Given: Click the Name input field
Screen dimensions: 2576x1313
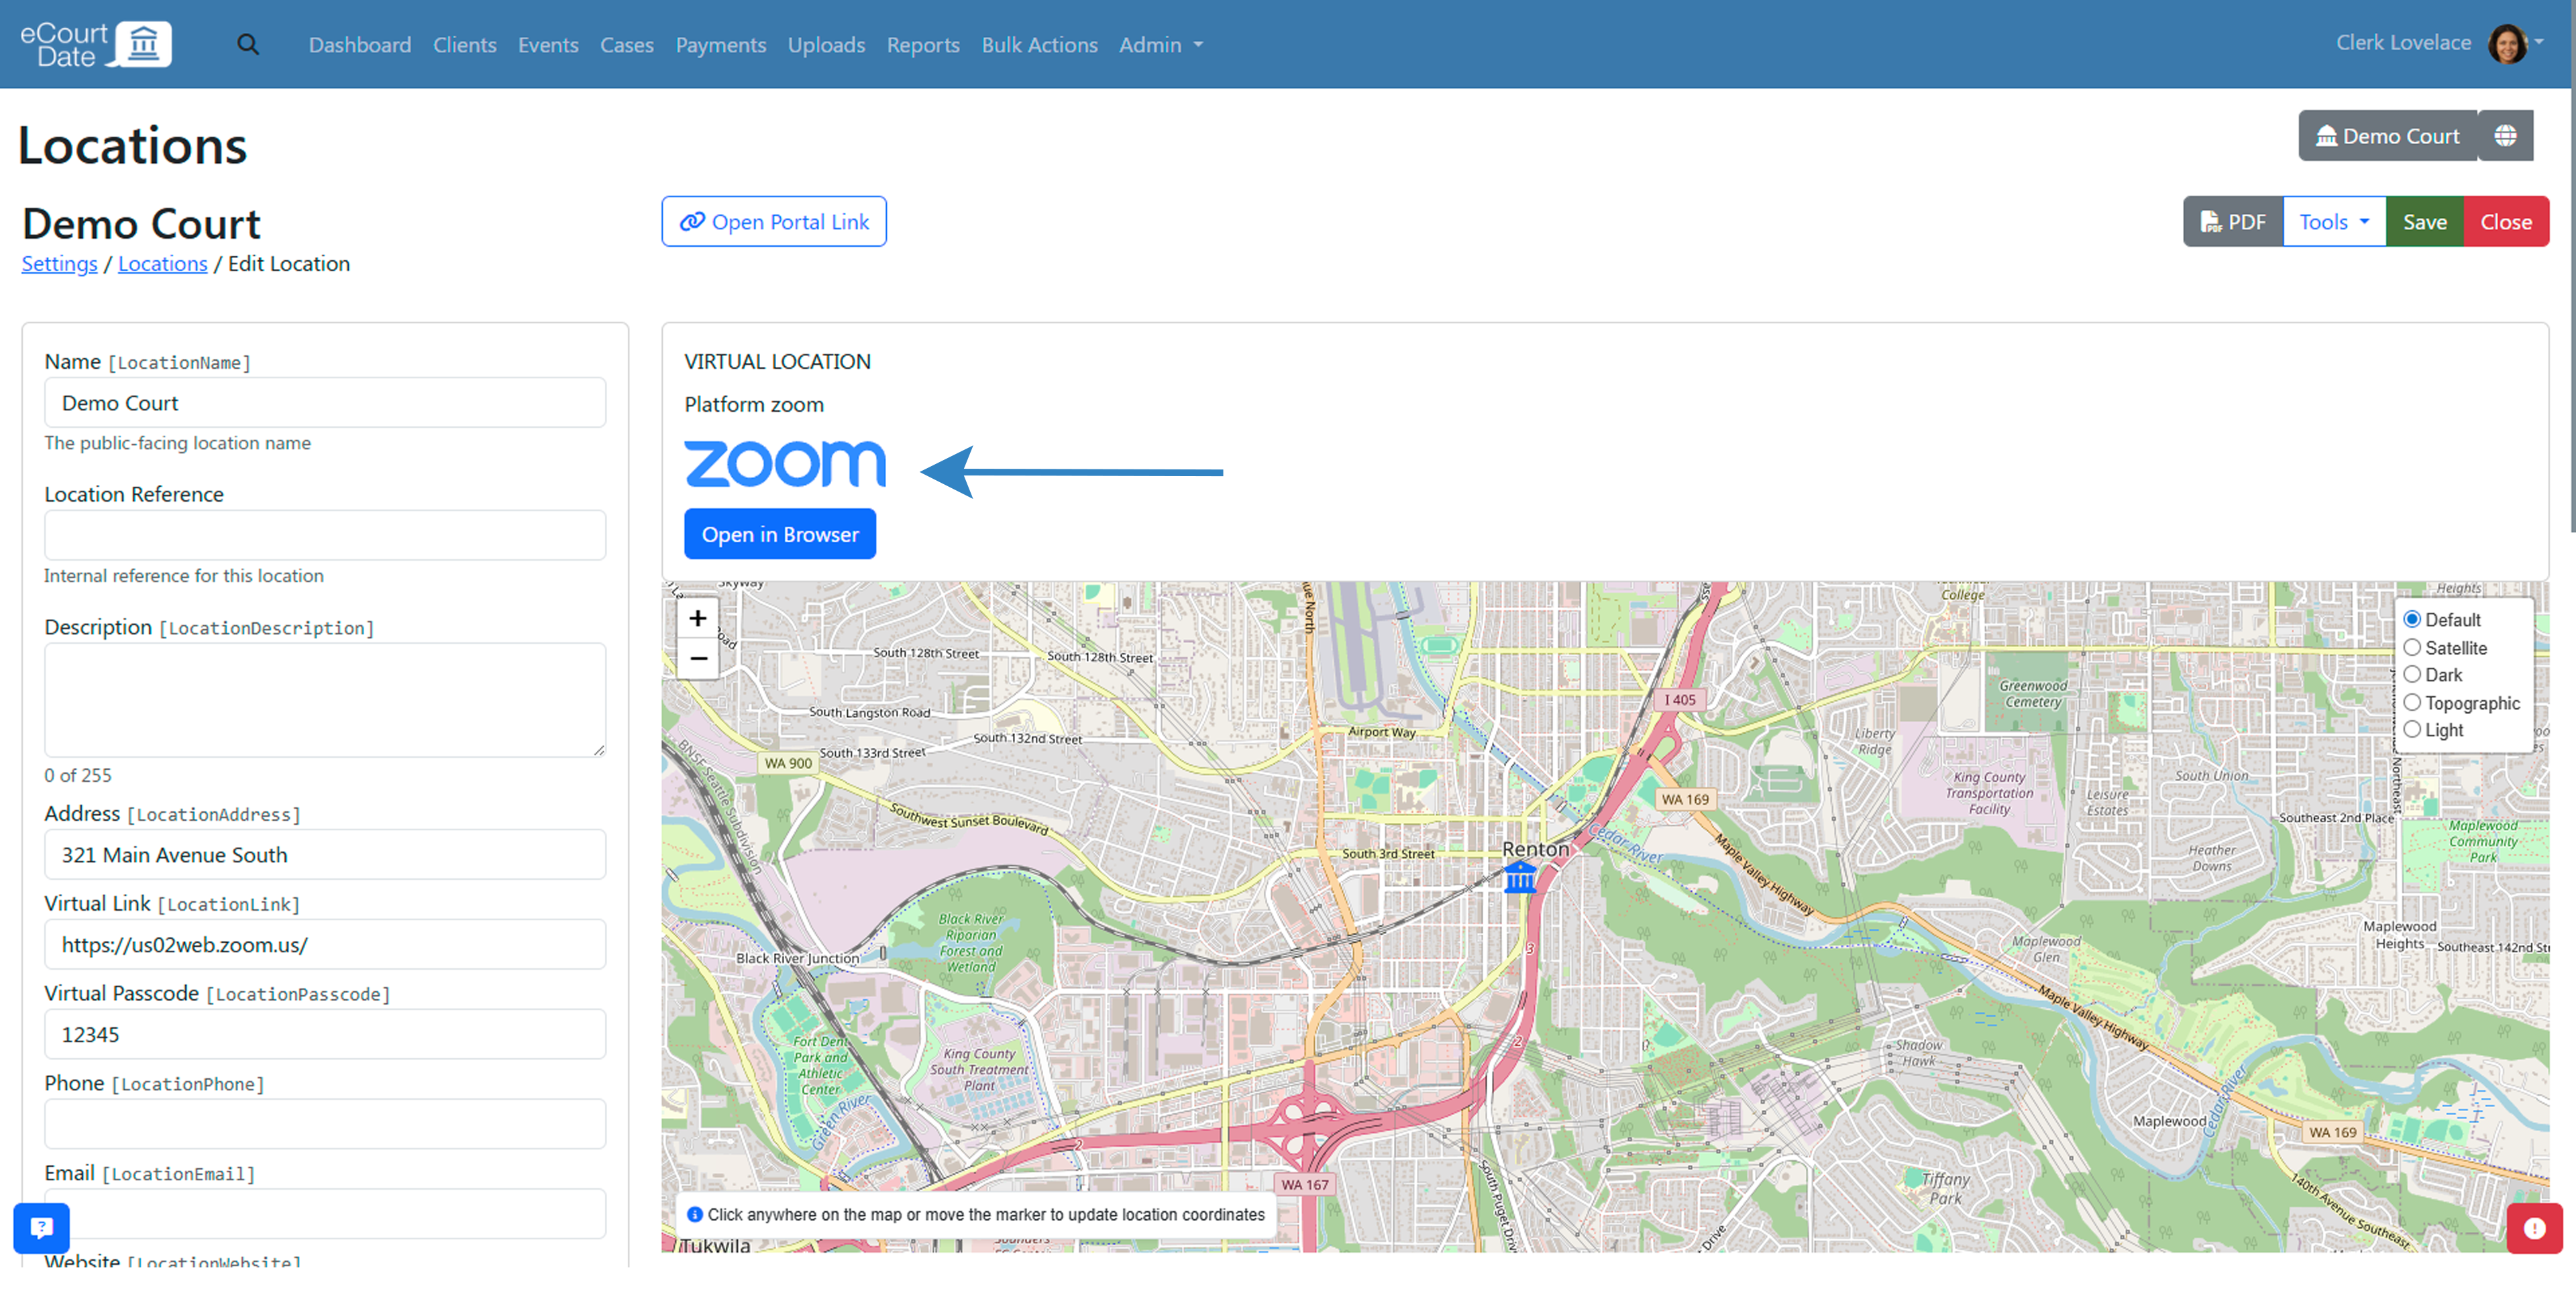Looking at the screenshot, I should click(325, 403).
